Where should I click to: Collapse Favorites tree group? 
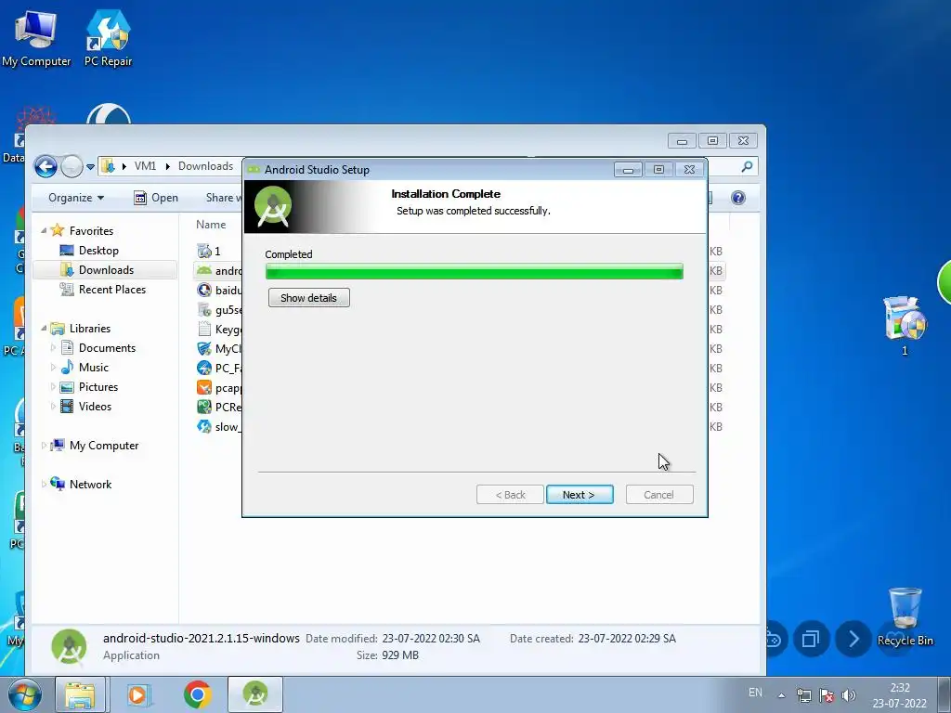(44, 230)
